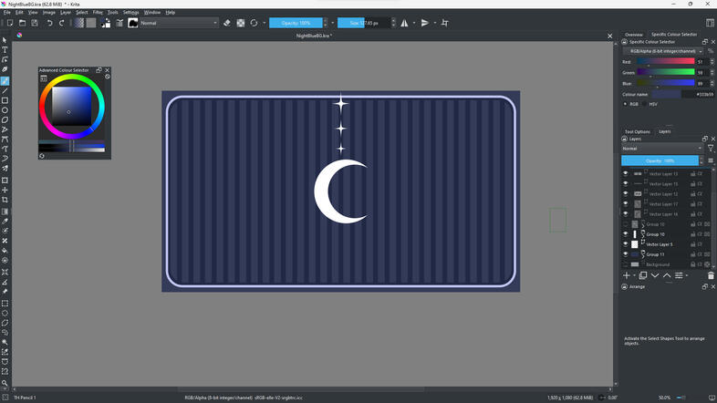Click the NightBlueBG.kra document tab
The width and height of the screenshot is (717, 403).
(313, 36)
